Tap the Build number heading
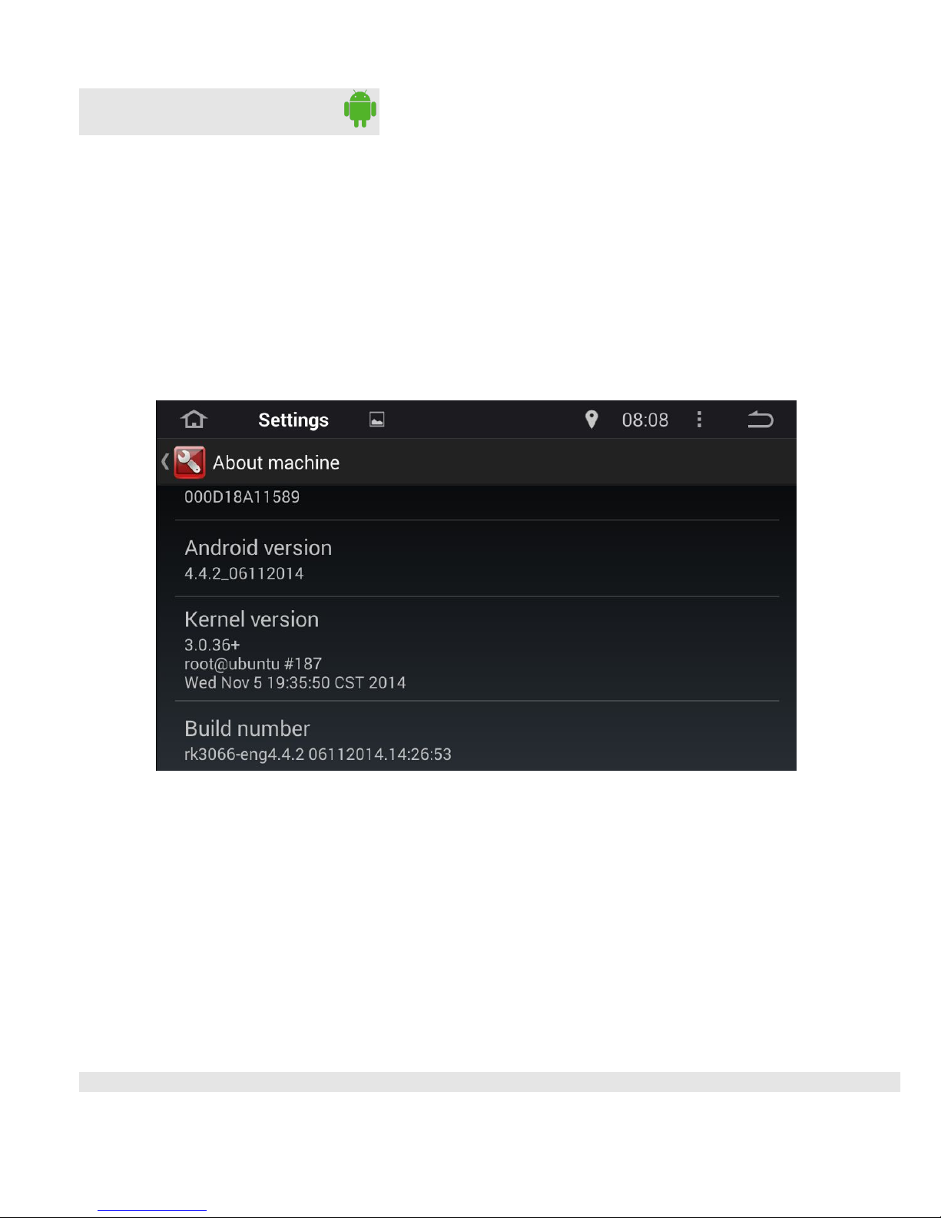Image resolution: width=941 pixels, height=1218 pixels. pyautogui.click(x=247, y=728)
